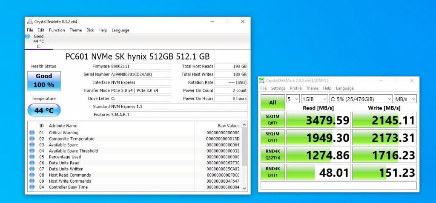
Task: Click the RND4K Q1T1 read result 48.01
Action: [318, 172]
